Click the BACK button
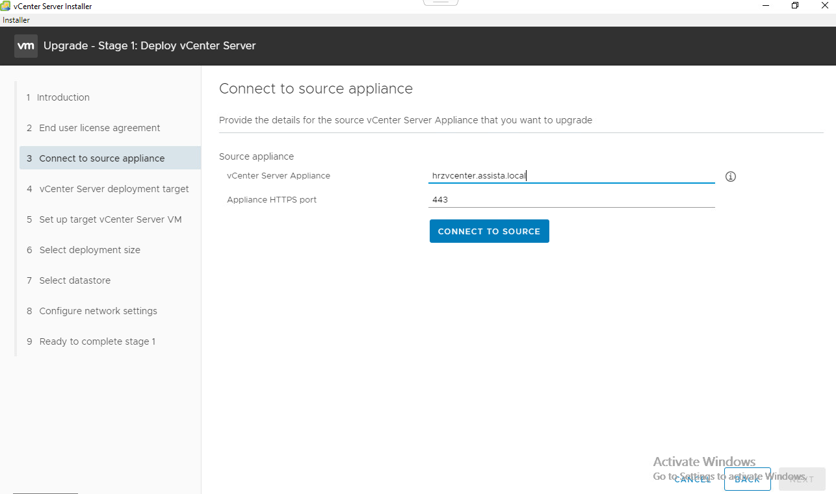836x494 pixels. (x=747, y=479)
